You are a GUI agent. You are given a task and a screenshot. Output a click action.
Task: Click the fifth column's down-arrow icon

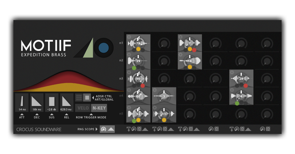[232, 129]
